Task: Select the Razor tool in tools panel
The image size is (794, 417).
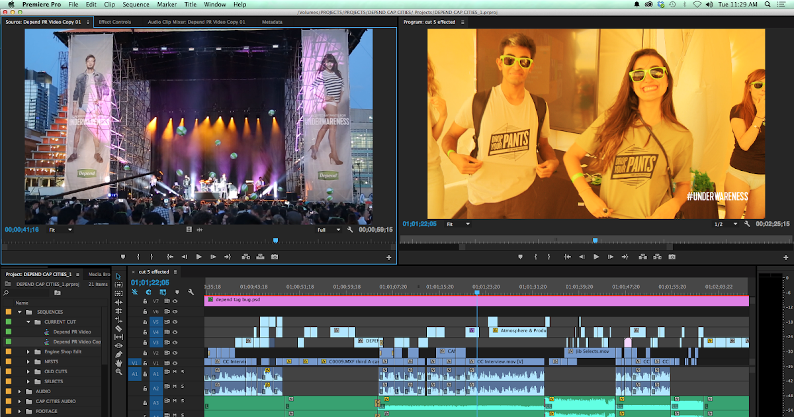Action: point(118,328)
